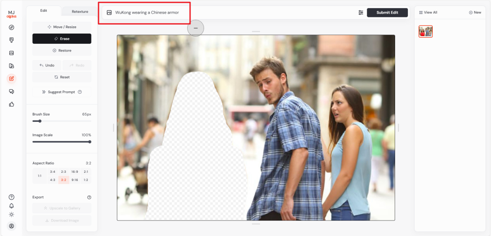Click the left canvas resize handle
The width and height of the screenshot is (491, 236).
click(x=113, y=128)
